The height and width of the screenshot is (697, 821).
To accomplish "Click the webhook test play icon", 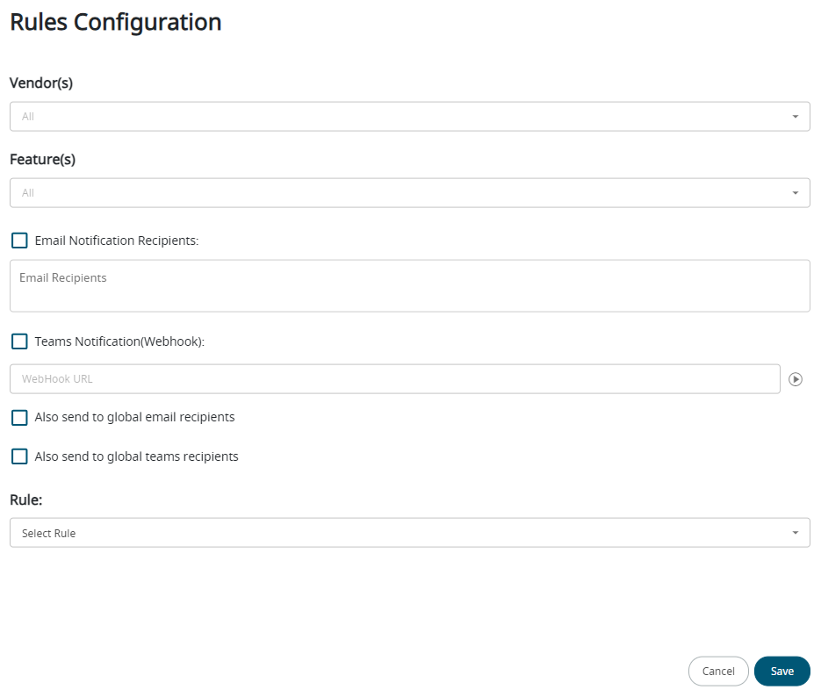I will click(796, 379).
